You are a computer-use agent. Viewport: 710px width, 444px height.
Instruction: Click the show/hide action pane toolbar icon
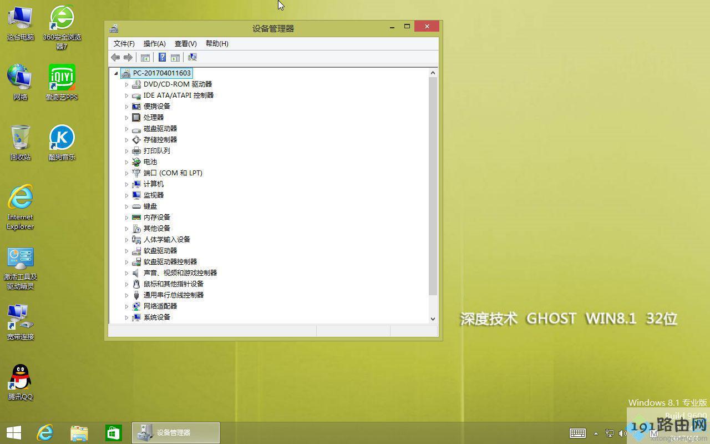[x=175, y=57]
